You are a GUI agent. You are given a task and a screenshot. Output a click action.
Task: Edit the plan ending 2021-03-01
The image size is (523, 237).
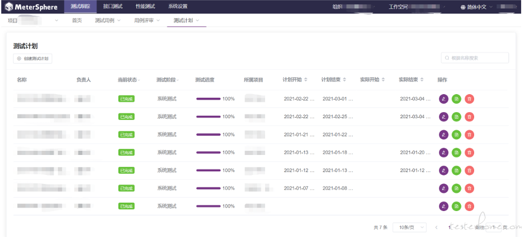click(444, 99)
